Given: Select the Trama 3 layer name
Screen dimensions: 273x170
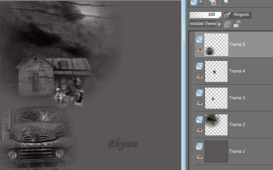Looking at the screenshot, I should (x=237, y=98).
